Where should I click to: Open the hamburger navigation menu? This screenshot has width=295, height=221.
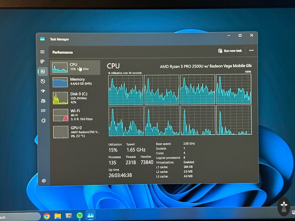pos(42,52)
